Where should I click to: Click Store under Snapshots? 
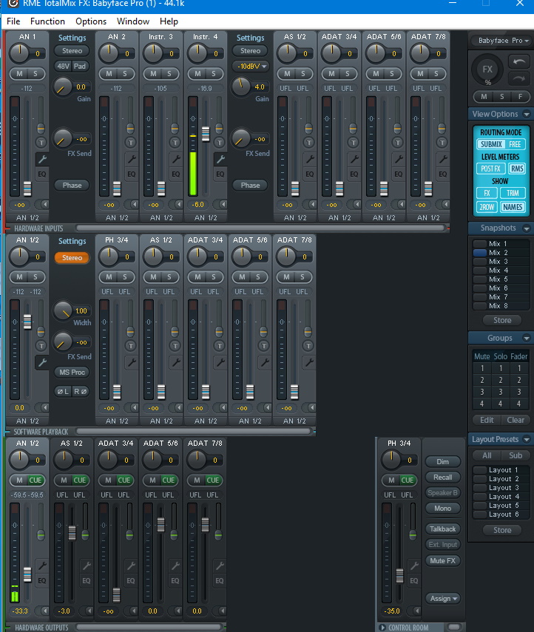pyautogui.click(x=502, y=320)
